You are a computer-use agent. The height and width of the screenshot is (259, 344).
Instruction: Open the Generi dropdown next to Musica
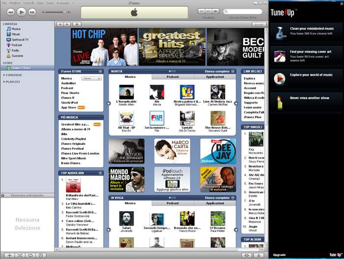91,78
